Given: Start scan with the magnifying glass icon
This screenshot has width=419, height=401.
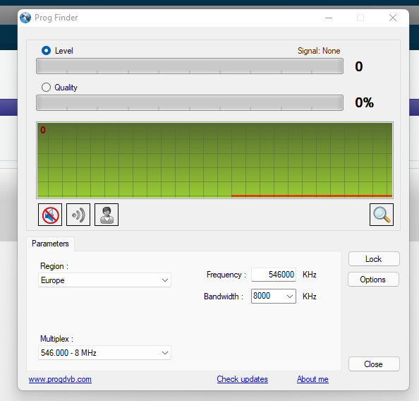Looking at the screenshot, I should pos(382,215).
